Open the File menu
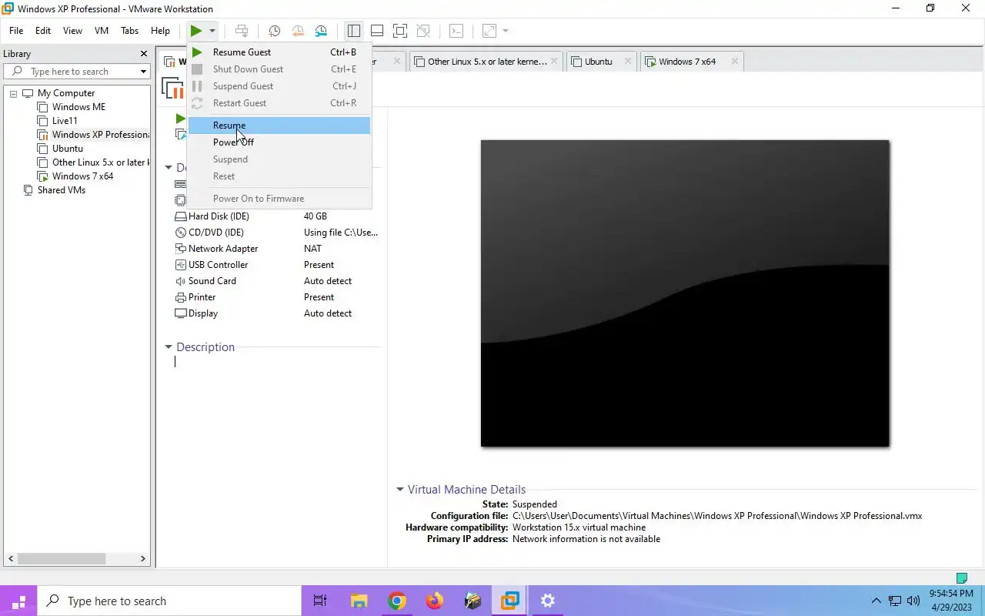The image size is (985, 616). [16, 31]
